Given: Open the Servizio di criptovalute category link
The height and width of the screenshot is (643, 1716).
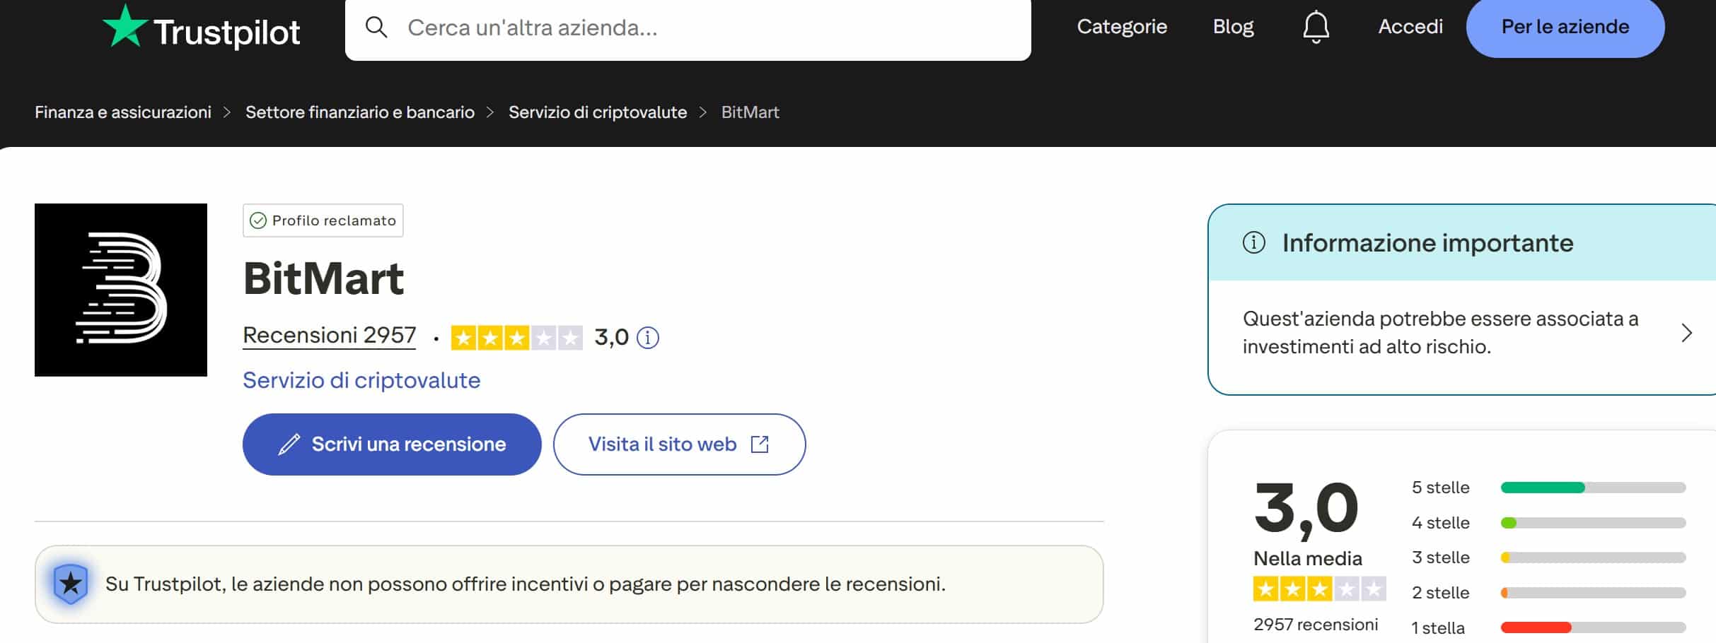Looking at the screenshot, I should coord(361,380).
